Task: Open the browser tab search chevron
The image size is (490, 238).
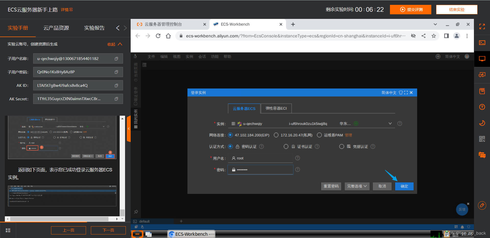Action: [x=435, y=24]
